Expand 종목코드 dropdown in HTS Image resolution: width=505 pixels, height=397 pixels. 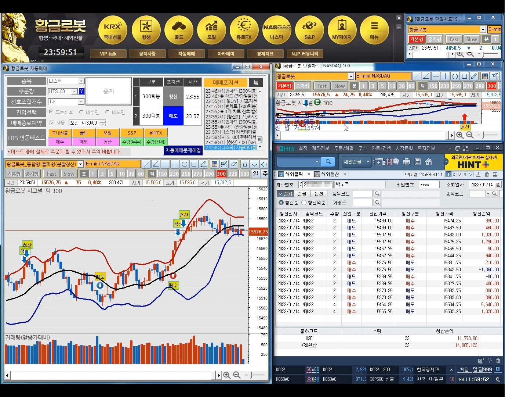click(488, 194)
